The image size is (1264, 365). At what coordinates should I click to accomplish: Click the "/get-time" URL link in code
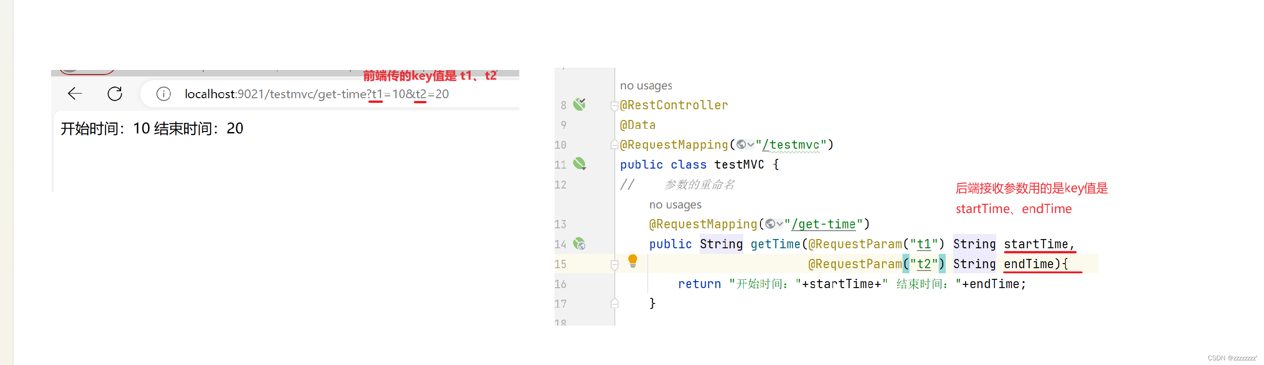[823, 224]
